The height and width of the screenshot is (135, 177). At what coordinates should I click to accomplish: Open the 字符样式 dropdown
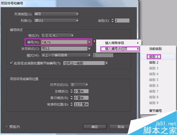pos(66,49)
